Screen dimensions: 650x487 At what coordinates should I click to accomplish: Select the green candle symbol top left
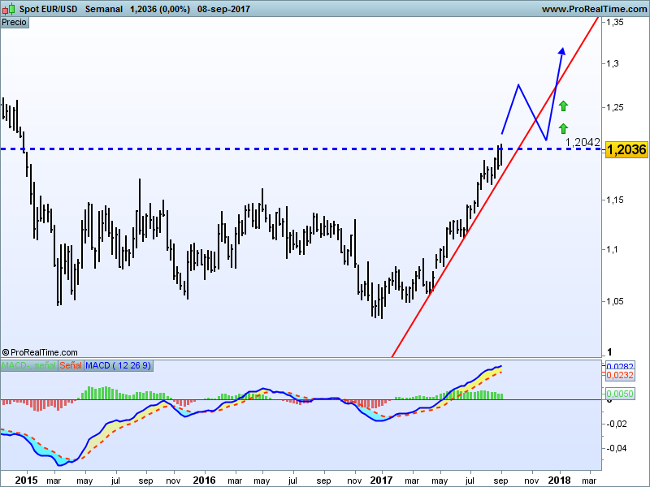coord(11,9)
